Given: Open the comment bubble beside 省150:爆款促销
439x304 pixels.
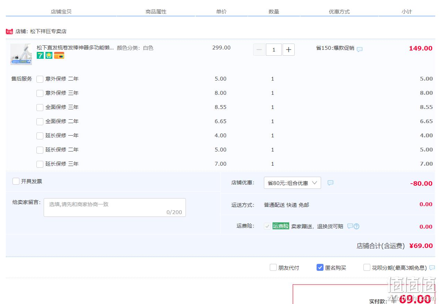Looking at the screenshot, I should [x=360, y=49].
